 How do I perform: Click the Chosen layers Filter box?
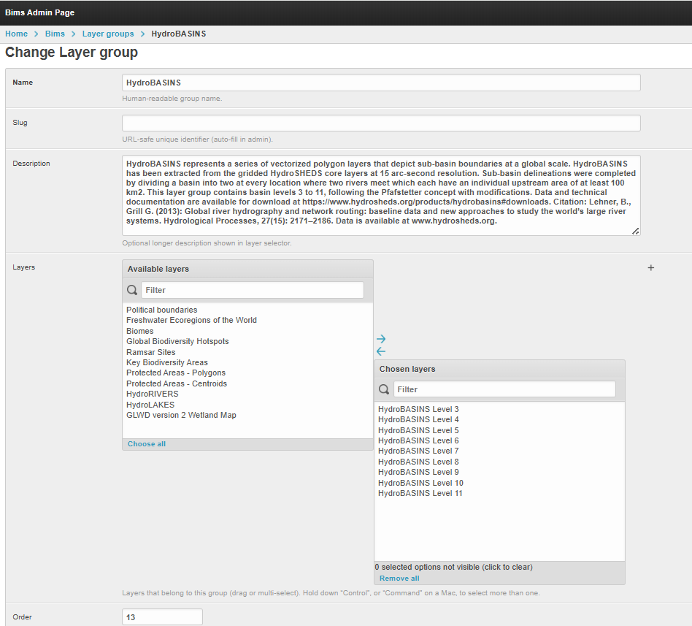(504, 389)
